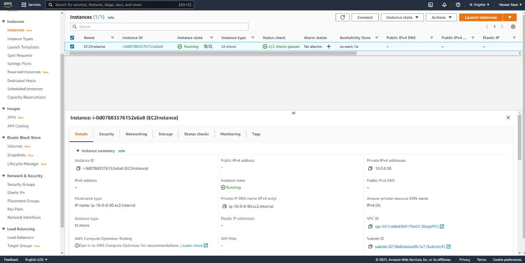This screenshot has height=263, width=525.
Task: Refresh the instances list
Action: 343,17
